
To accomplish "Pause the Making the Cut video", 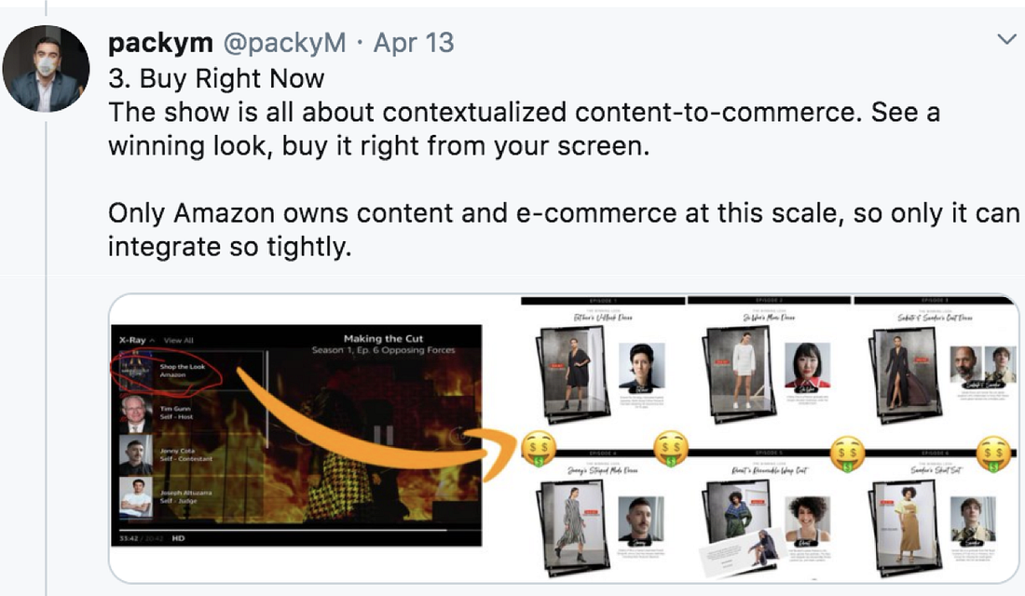I will coord(383,435).
